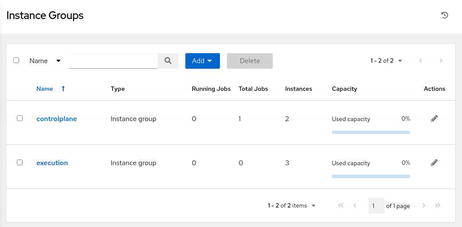
Task: Edit the controlplane instance group
Action: coord(434,118)
